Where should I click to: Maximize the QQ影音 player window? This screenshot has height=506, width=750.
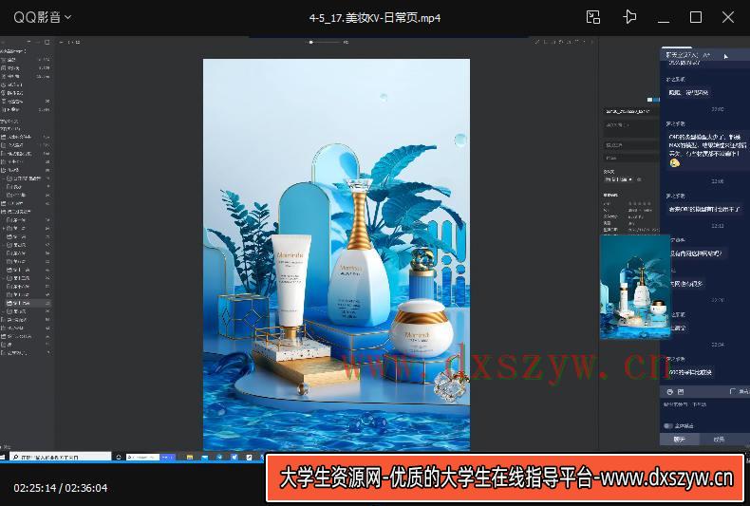(x=696, y=17)
